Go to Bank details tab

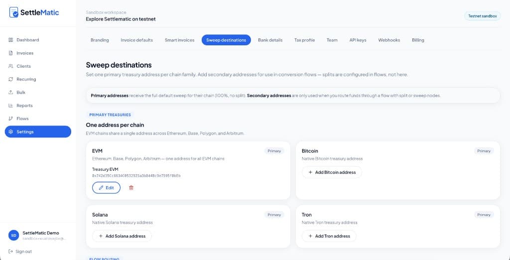pyautogui.click(x=270, y=40)
